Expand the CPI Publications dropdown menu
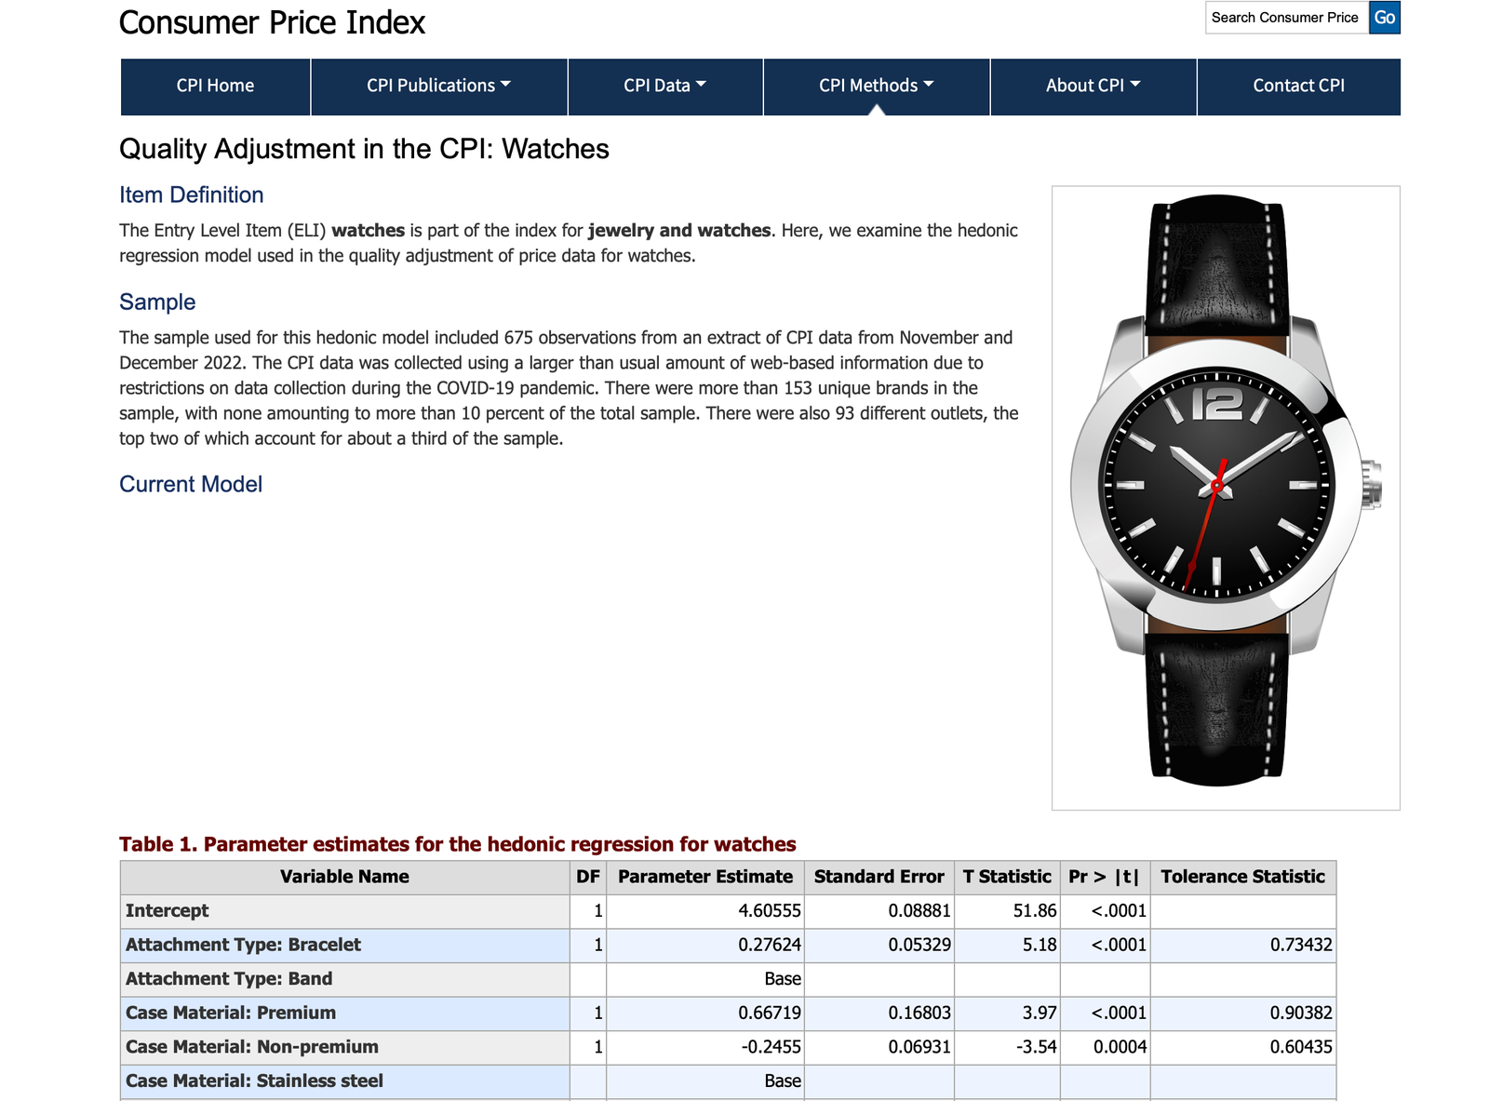This screenshot has width=1489, height=1101. 438,86
